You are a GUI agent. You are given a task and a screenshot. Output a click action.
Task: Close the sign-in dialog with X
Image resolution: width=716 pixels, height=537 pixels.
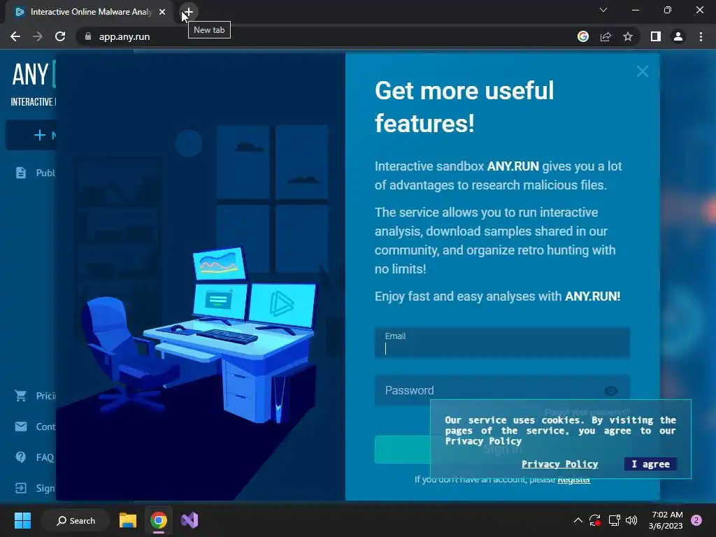[x=643, y=71]
